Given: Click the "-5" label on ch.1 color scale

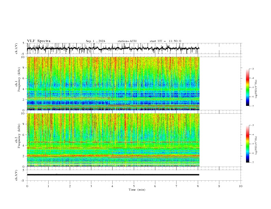Looking at the screenshot, I should tap(252, 87).
